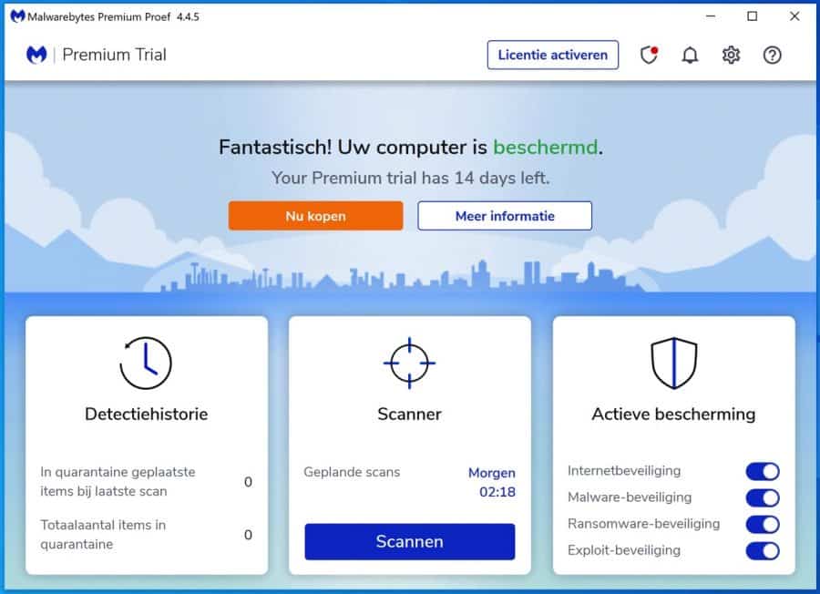Screen dimensions: 820x594
Task: Click the green 'beschermd' word
Action: point(546,147)
